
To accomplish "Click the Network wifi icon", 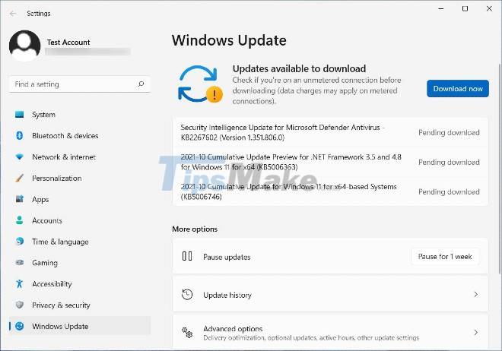I will pyautogui.click(x=19, y=157).
